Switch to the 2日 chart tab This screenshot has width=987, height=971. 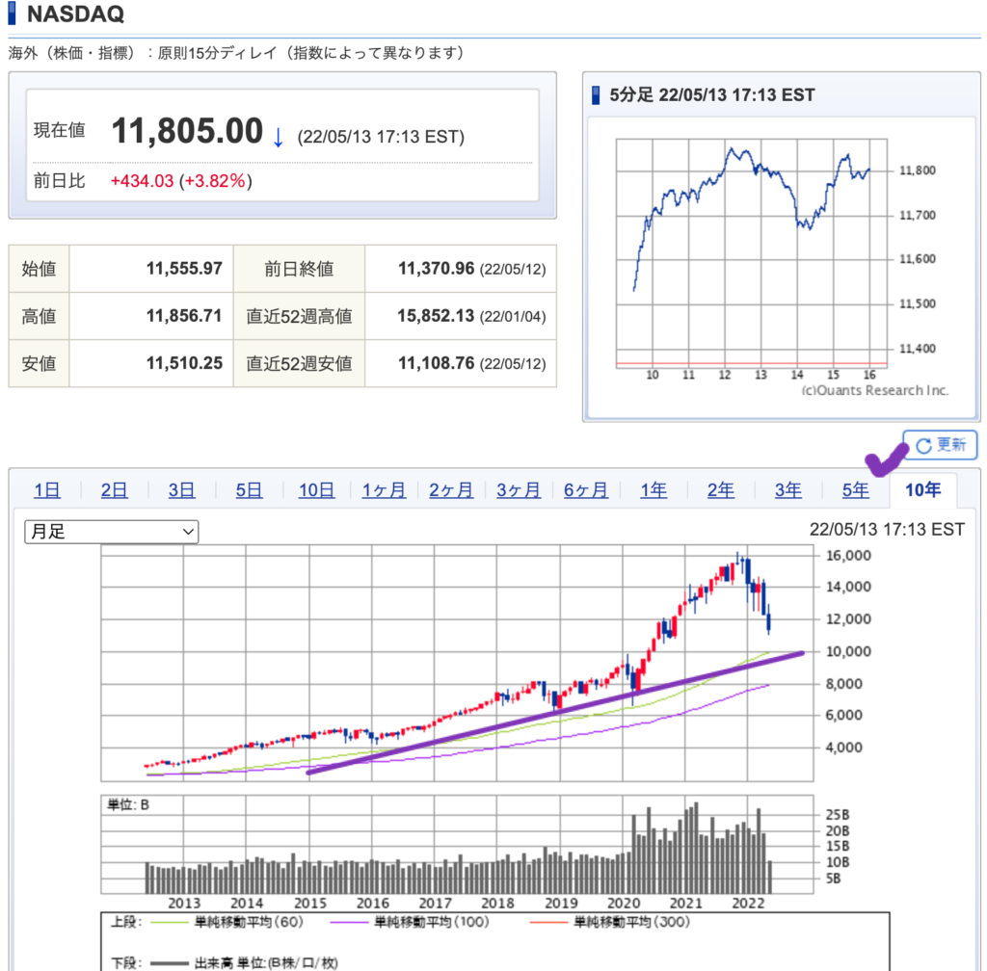[x=114, y=490]
